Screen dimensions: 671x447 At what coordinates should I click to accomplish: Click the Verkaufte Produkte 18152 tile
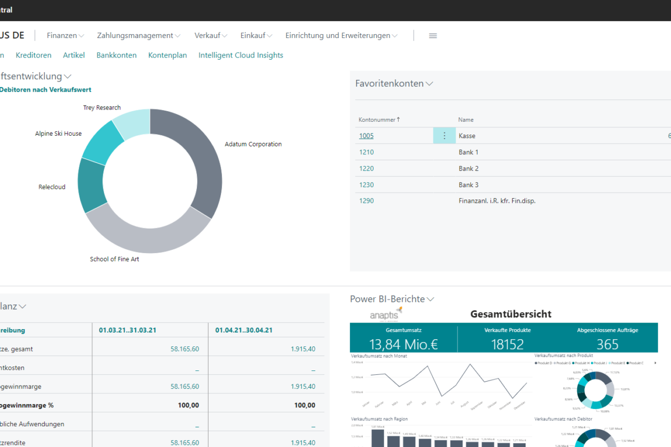[508, 337]
